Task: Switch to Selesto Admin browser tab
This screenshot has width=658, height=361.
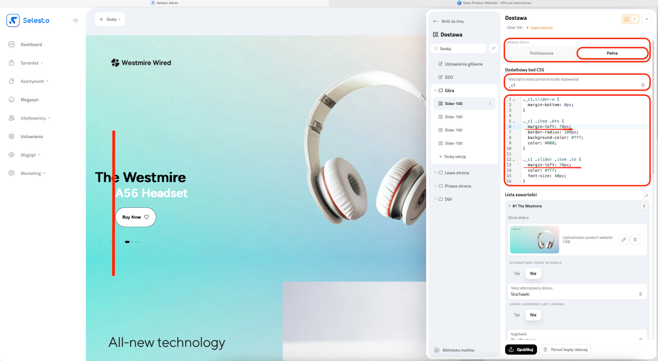Action: [x=164, y=3]
